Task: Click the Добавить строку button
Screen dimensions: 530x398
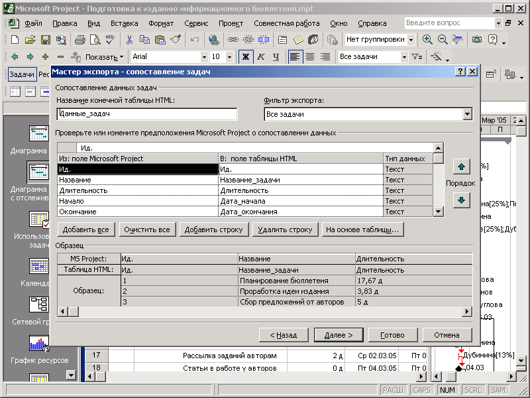Action: 213,230
